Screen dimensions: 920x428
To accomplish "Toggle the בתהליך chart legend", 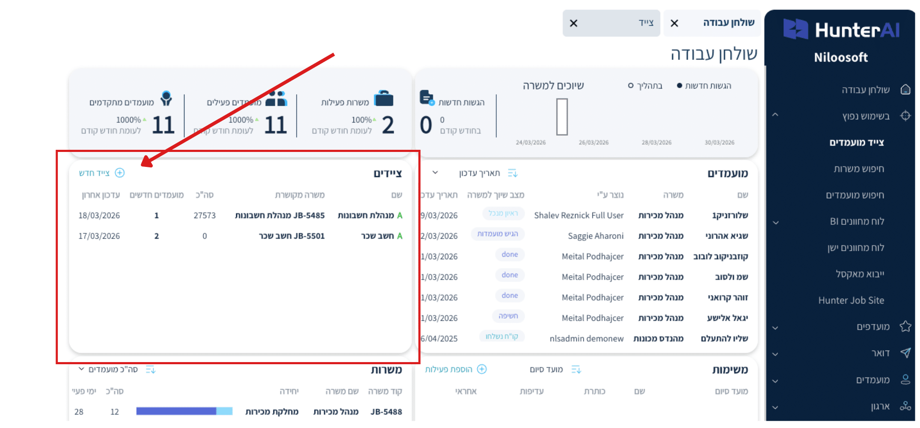I will pos(645,86).
